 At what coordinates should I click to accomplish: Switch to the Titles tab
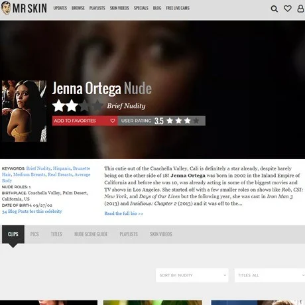(56, 234)
